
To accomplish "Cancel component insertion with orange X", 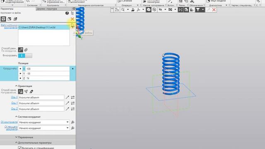I will [72, 19].
